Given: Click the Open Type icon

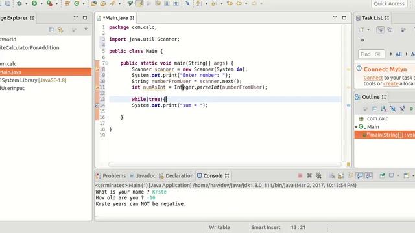Looking at the screenshot, I should click(93, 3).
